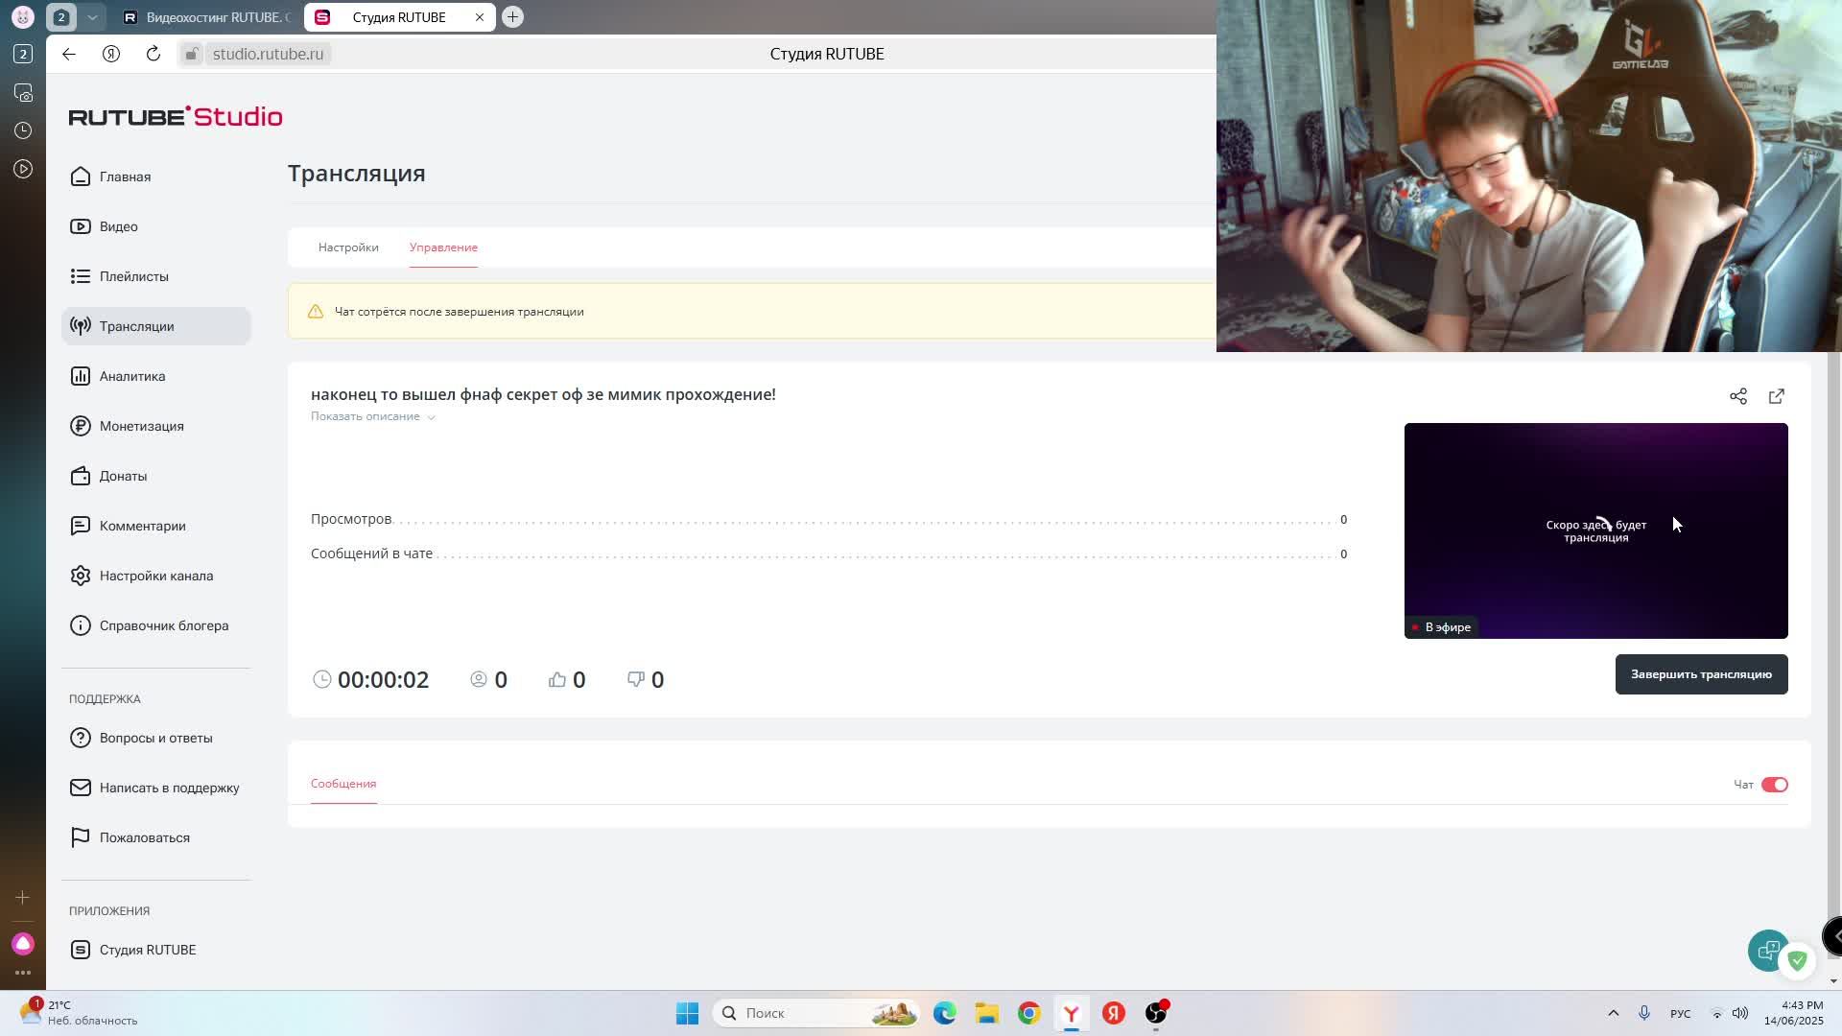Switch to the Управление tab
Screen dimensions: 1842x1036
tap(443, 247)
